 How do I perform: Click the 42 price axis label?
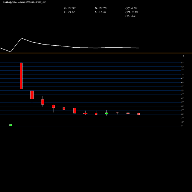pyautogui.click(x=182, y=98)
